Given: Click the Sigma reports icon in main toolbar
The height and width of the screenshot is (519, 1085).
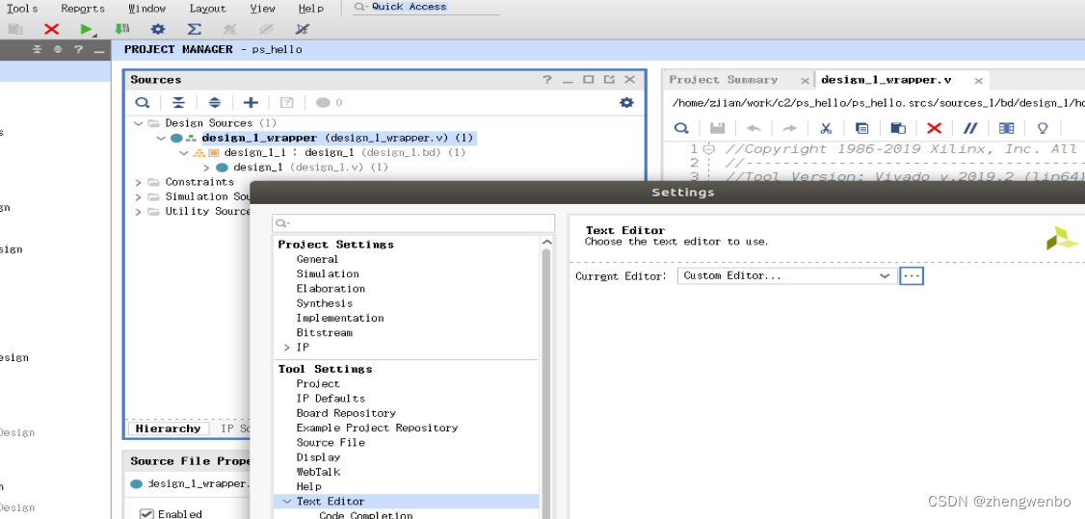Looking at the screenshot, I should coord(195,29).
